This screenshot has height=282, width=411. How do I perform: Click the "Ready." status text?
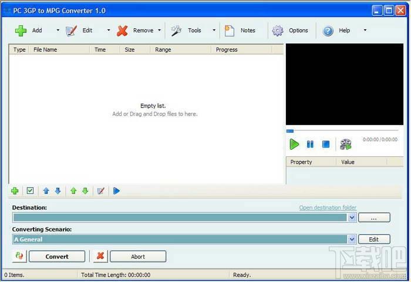242,275
